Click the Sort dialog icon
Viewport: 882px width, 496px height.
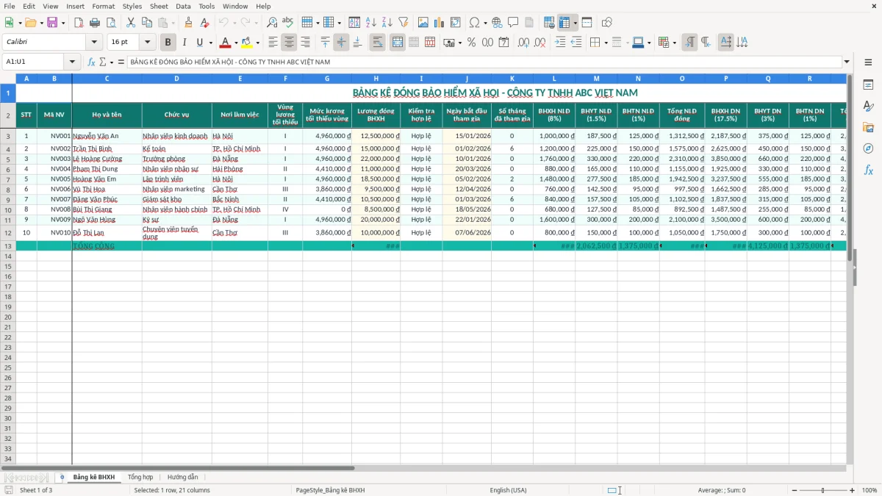pos(354,23)
